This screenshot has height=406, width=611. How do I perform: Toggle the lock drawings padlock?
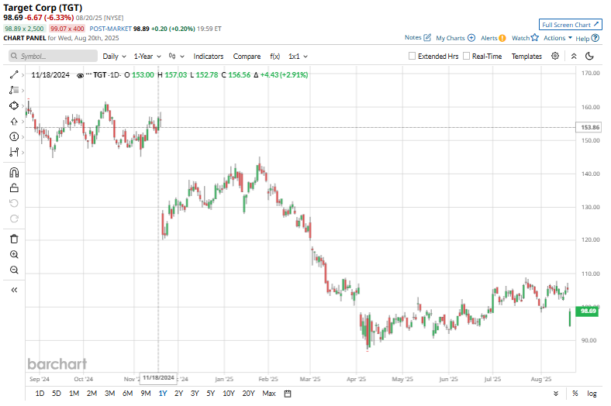click(14, 188)
